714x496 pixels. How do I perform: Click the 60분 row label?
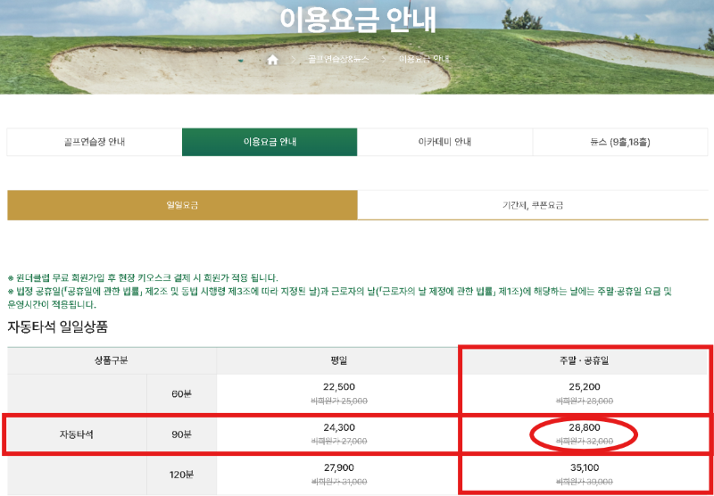click(x=181, y=393)
